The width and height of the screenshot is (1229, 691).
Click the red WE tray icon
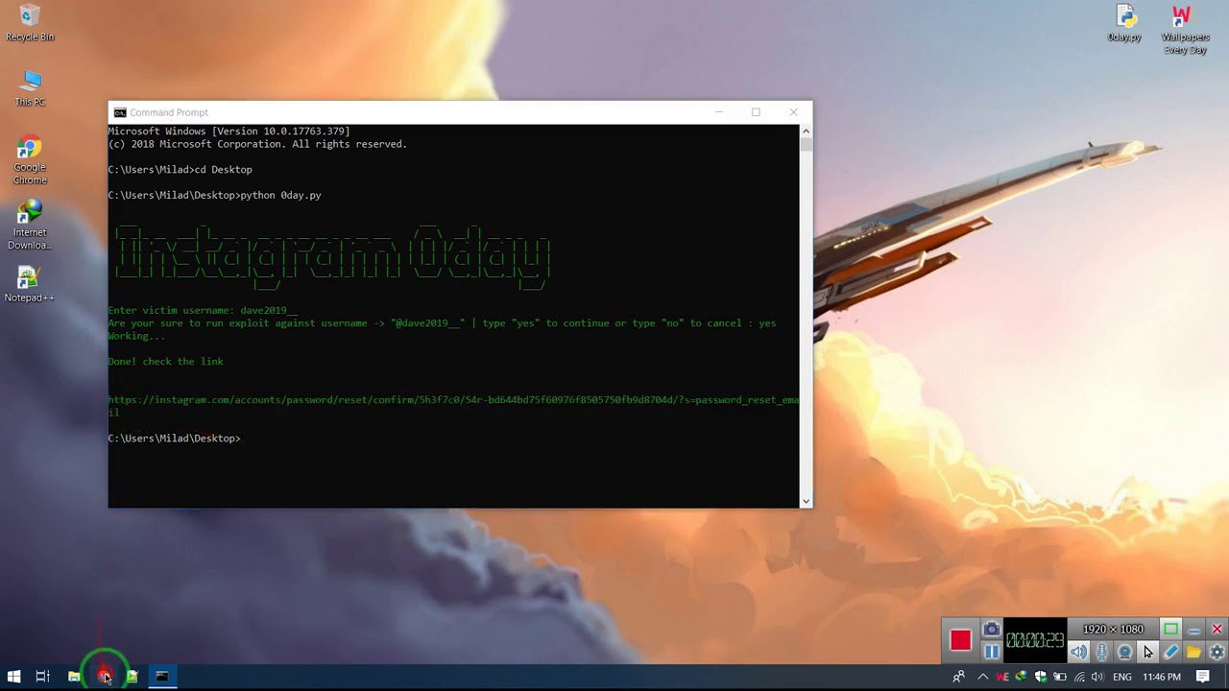(x=1002, y=677)
